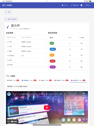
Task: Open video via 見る YouTube button
Action: [x=12, y=122]
